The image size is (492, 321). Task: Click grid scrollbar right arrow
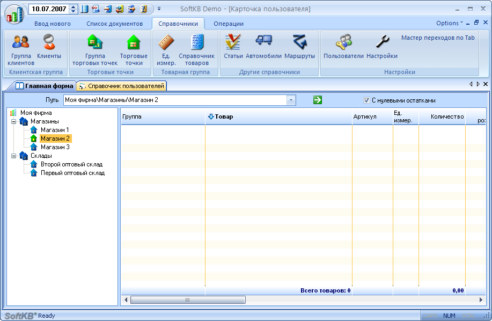coord(481,300)
